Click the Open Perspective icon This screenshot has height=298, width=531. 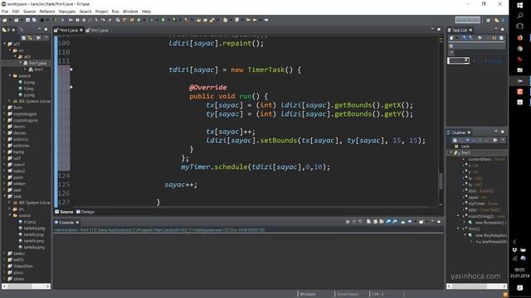coord(488,20)
